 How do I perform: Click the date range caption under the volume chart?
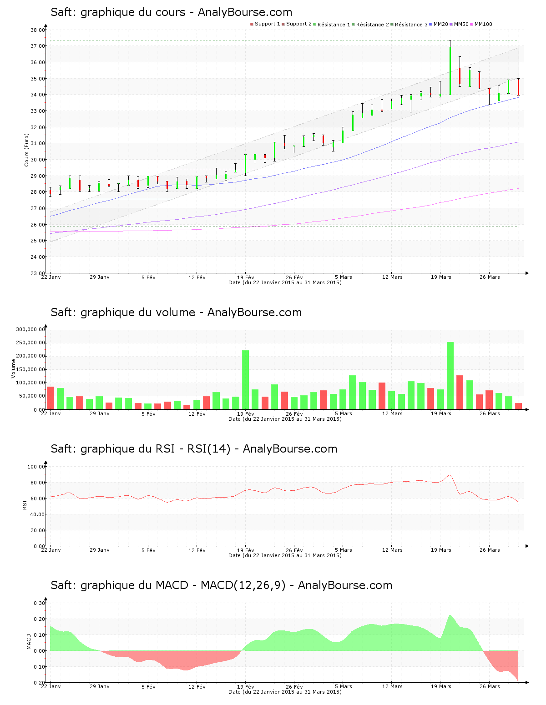pyautogui.click(x=285, y=419)
